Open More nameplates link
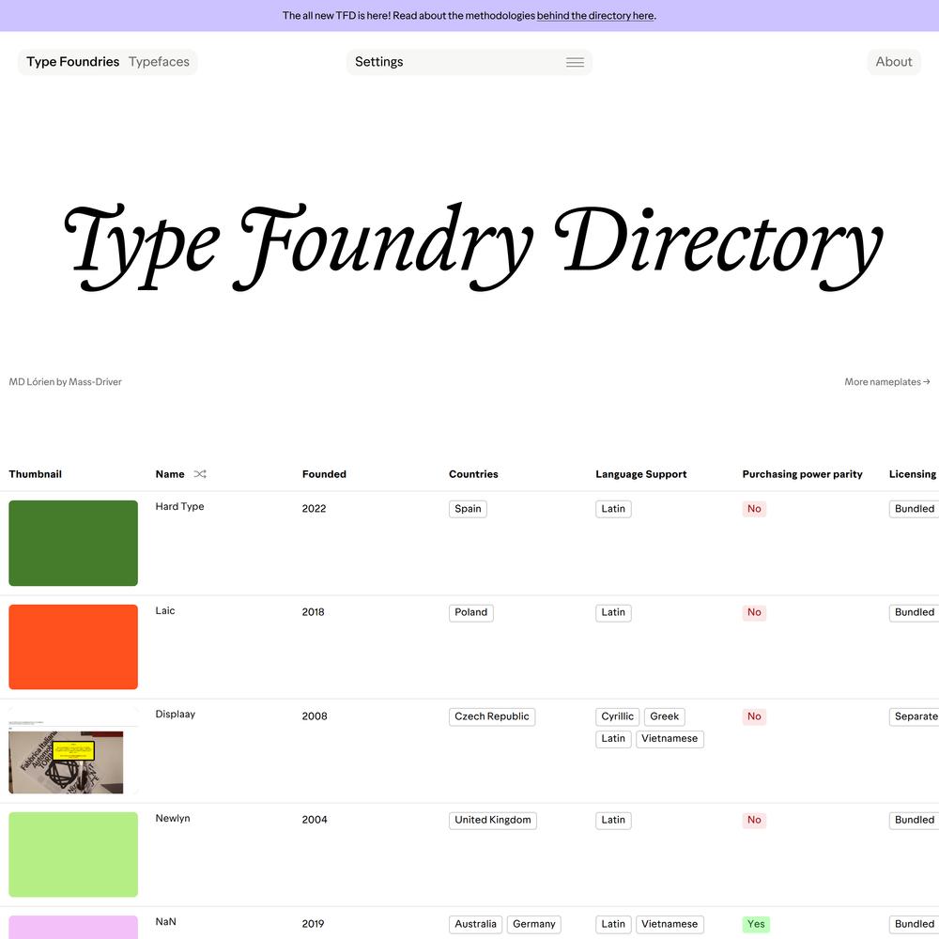Viewport: 939px width, 939px height. pyautogui.click(x=887, y=381)
